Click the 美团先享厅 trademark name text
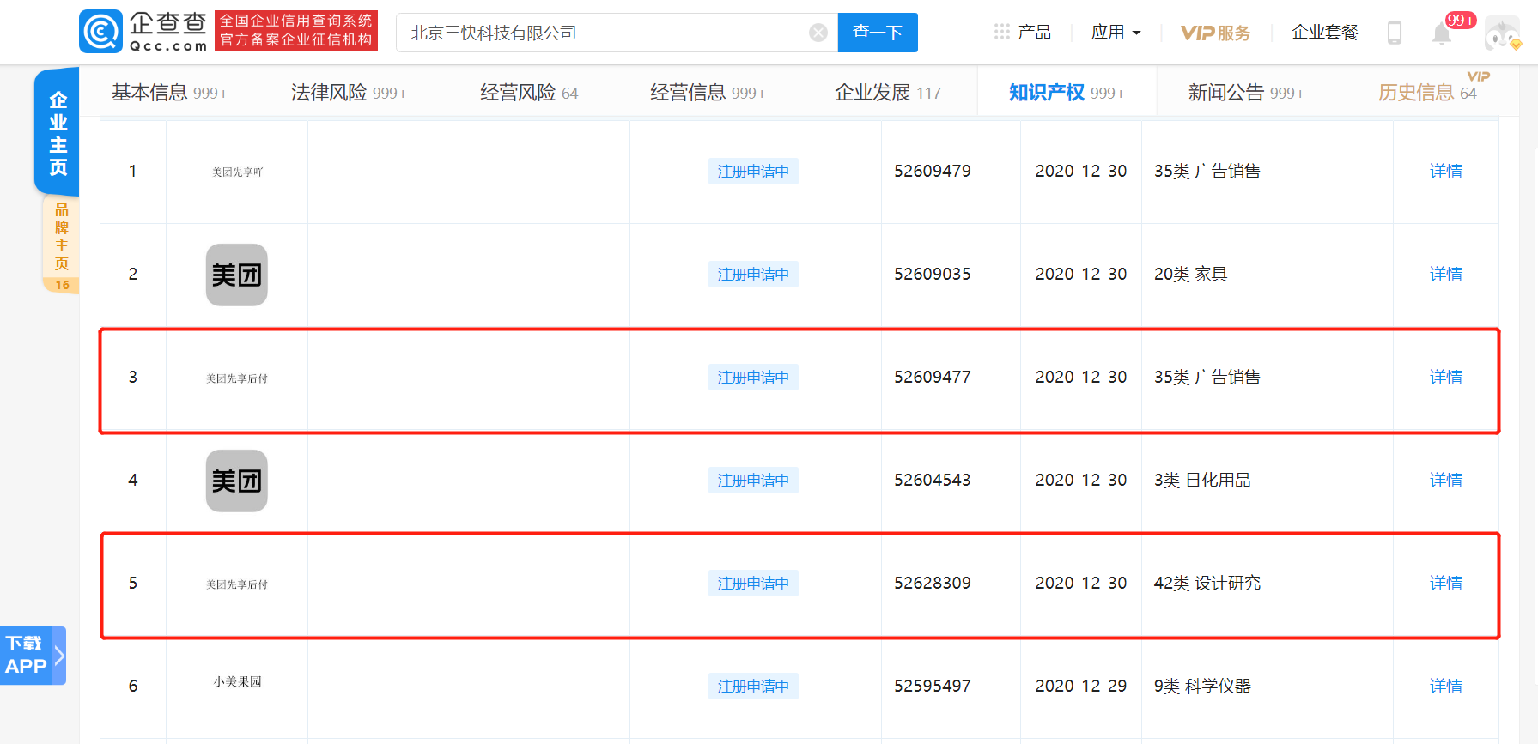Image resolution: width=1538 pixels, height=744 pixels. [237, 172]
